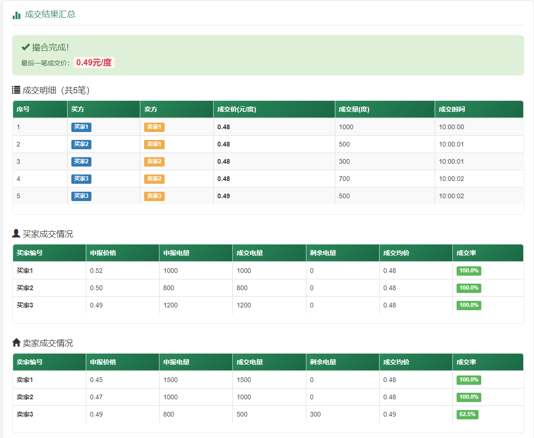Screen dimensions: 534x438
Task: Select the 10:00:00 time cell in row 1
Action: coord(451,127)
